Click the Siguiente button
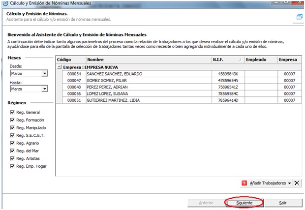The width and height of the screenshot is (305, 210). 244,203
